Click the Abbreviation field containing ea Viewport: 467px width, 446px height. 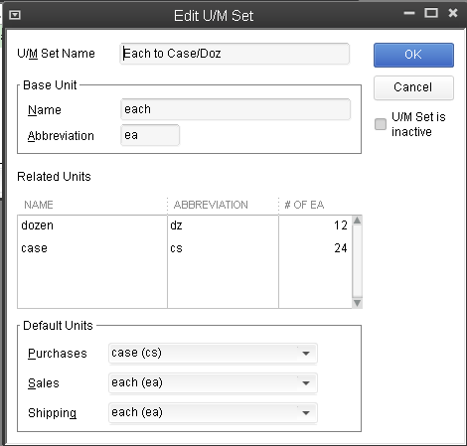coord(150,135)
